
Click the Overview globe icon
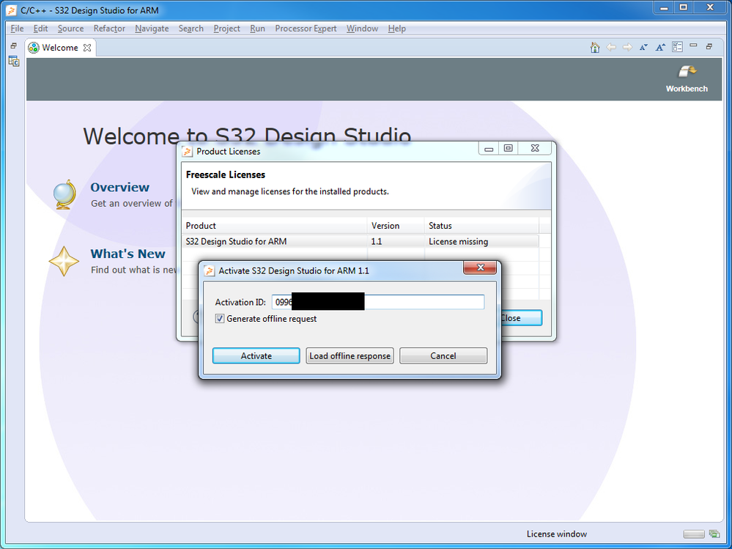(x=64, y=194)
